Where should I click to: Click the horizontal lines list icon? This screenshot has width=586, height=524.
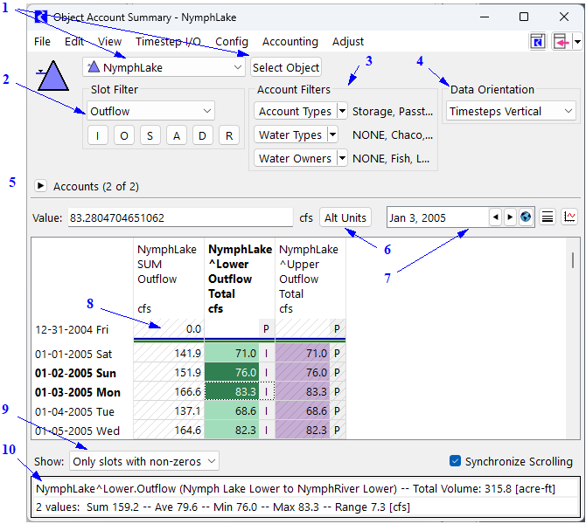pyautogui.click(x=548, y=217)
